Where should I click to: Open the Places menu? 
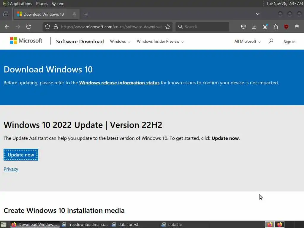coord(42,4)
